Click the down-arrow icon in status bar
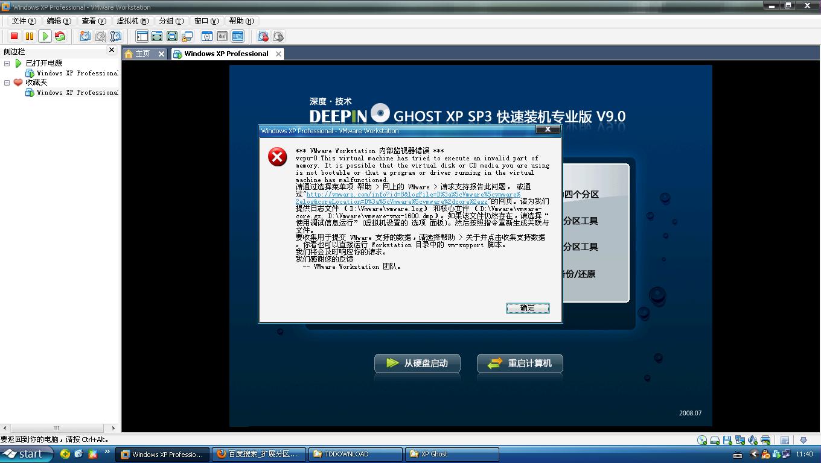The height and width of the screenshot is (463, 821). [803, 440]
